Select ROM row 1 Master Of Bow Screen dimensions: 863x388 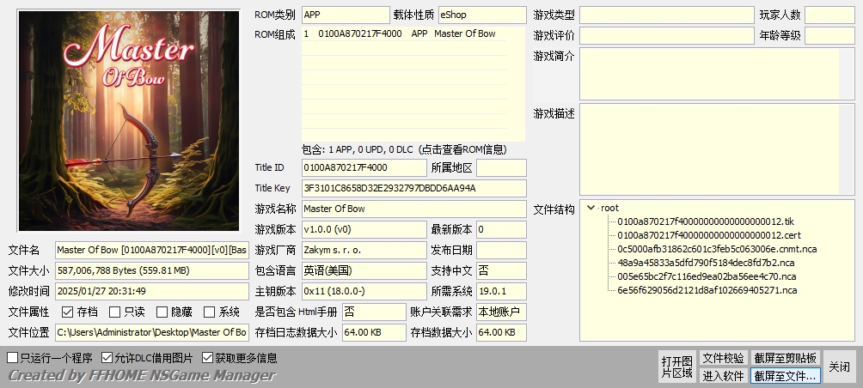(400, 34)
